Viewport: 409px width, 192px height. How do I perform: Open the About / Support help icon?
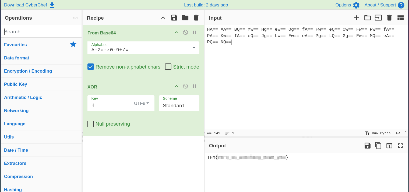click(x=401, y=5)
